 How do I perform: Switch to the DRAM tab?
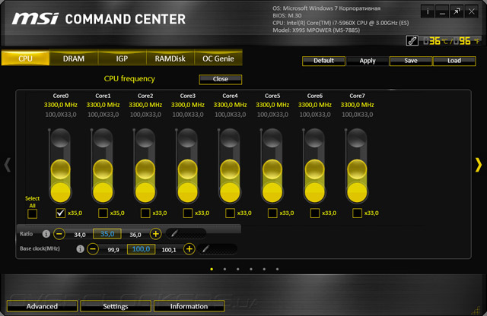(74, 58)
